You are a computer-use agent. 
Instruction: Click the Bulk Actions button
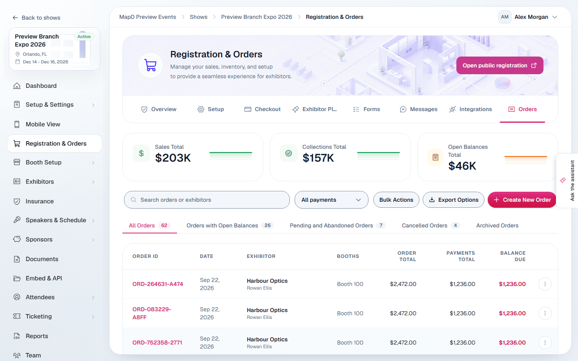click(396, 200)
